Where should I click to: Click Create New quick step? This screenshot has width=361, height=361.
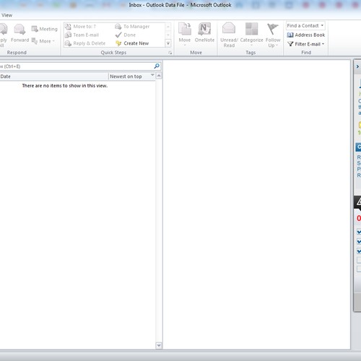click(132, 43)
